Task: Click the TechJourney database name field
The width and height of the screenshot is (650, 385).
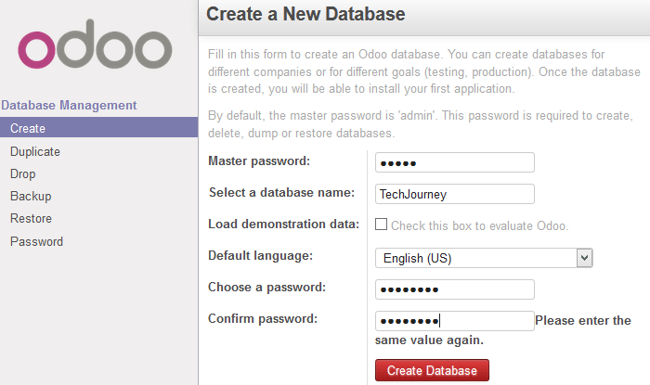Action: [455, 194]
